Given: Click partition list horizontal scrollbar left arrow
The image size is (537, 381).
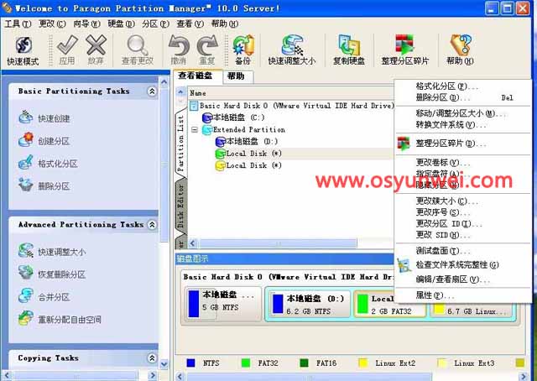Looking at the screenshot, I should click(x=192, y=243).
